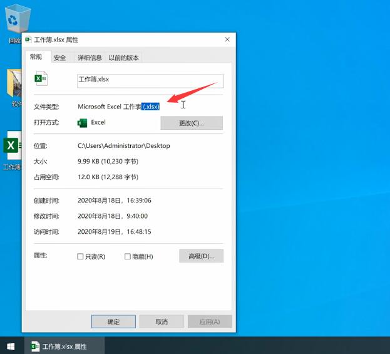Viewport: 390px width, 354px height.
Task: Click the highlighted (.xlsx) text
Action: coord(151,107)
